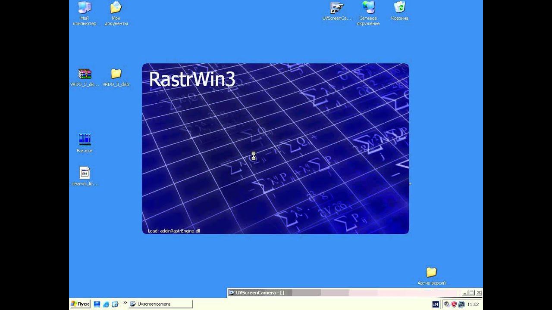Select the VRDO_3_dis... archive icon
Viewport: 552px width, 310px height.
(85, 77)
